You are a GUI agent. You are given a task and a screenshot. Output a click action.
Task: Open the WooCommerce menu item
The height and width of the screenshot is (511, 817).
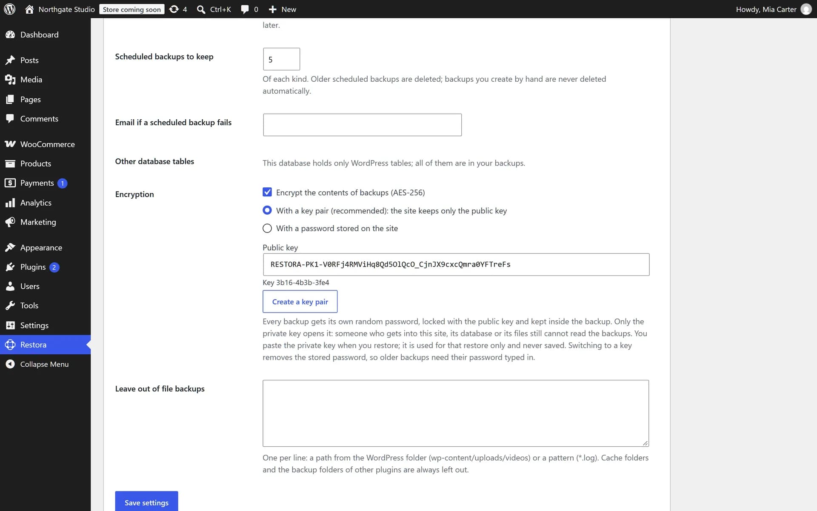[45, 144]
